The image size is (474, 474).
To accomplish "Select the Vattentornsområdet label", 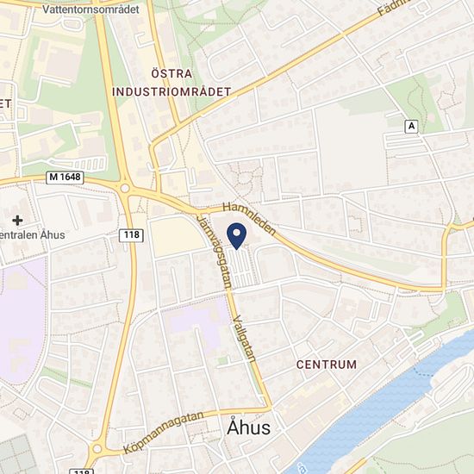I will [x=90, y=9].
